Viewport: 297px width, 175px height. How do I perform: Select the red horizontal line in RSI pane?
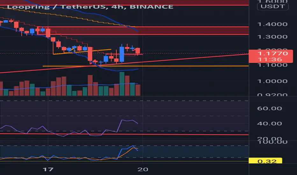pos(124,134)
